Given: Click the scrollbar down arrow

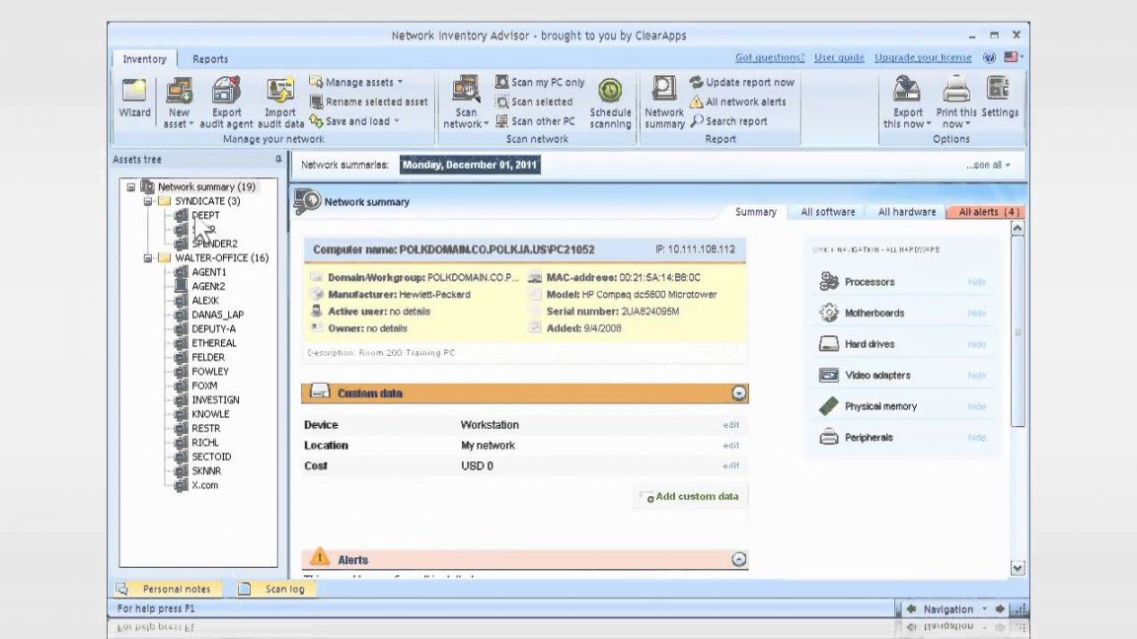Looking at the screenshot, I should (x=1018, y=569).
